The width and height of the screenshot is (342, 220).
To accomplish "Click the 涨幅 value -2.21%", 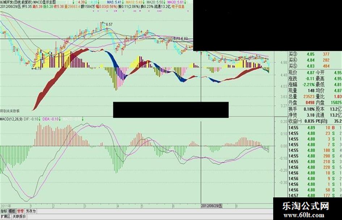I will (309, 85).
